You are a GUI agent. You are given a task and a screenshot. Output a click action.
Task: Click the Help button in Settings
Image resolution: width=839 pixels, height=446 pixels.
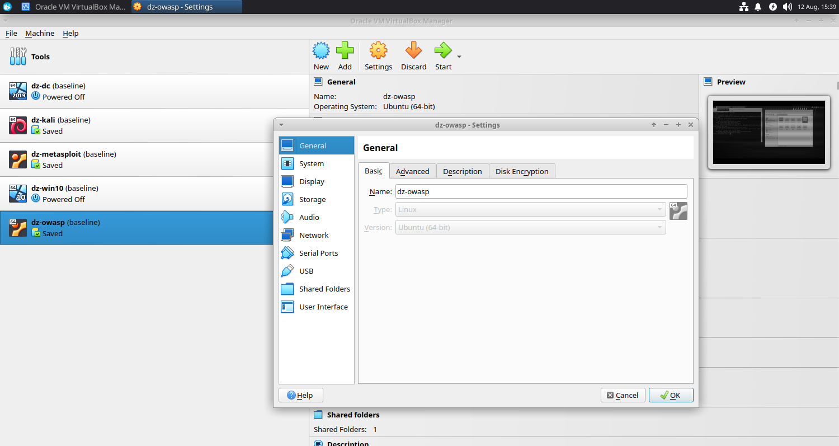point(300,395)
